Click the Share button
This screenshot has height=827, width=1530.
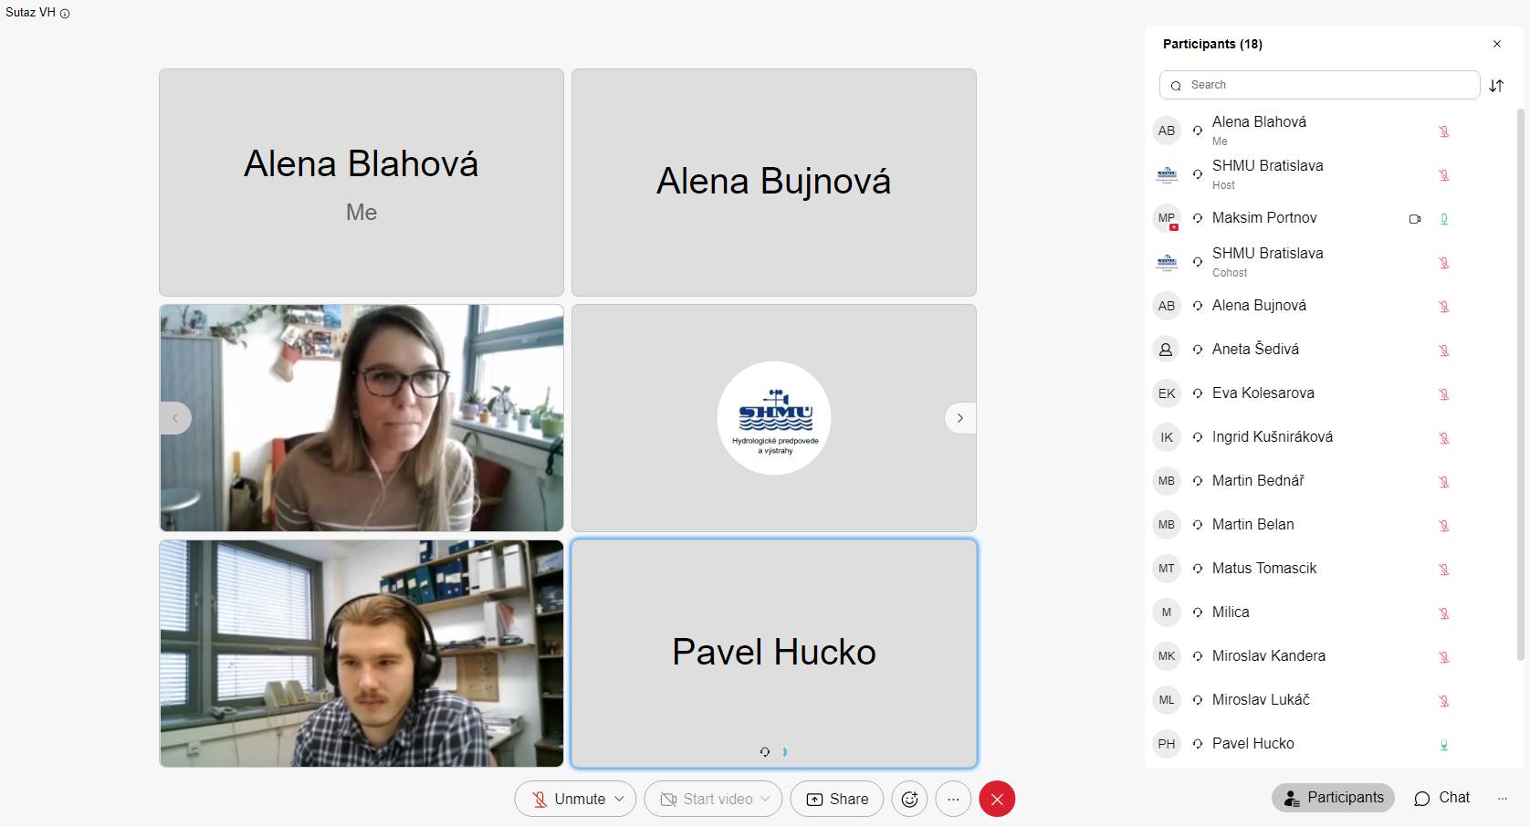837,800
